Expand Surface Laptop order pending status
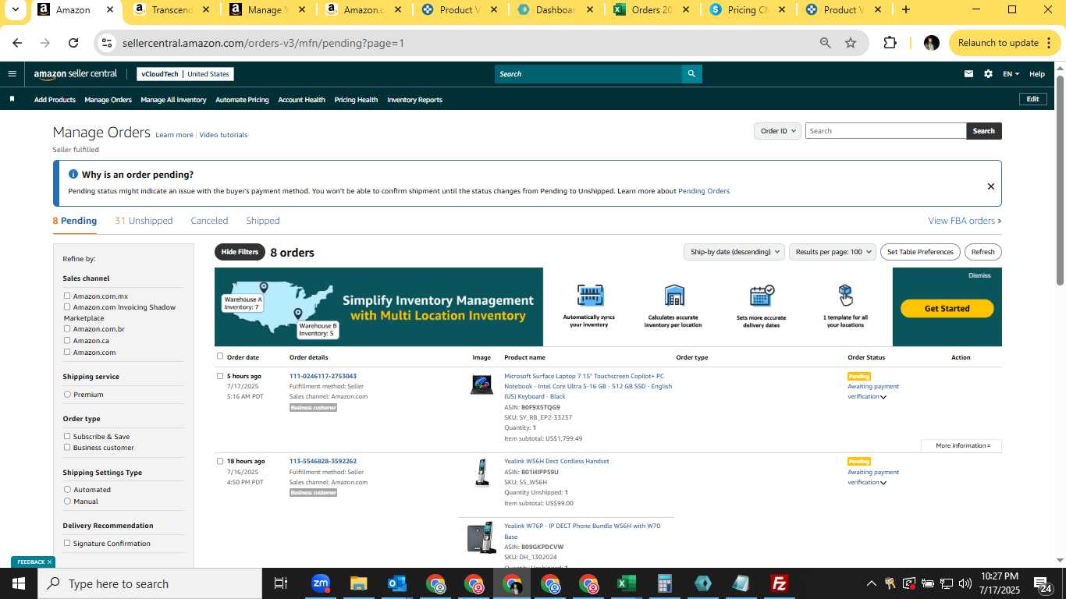1066x599 pixels. click(x=883, y=397)
